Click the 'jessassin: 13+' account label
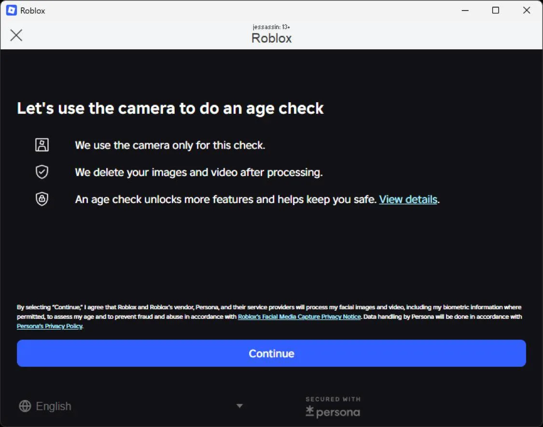The image size is (543, 427). (271, 27)
